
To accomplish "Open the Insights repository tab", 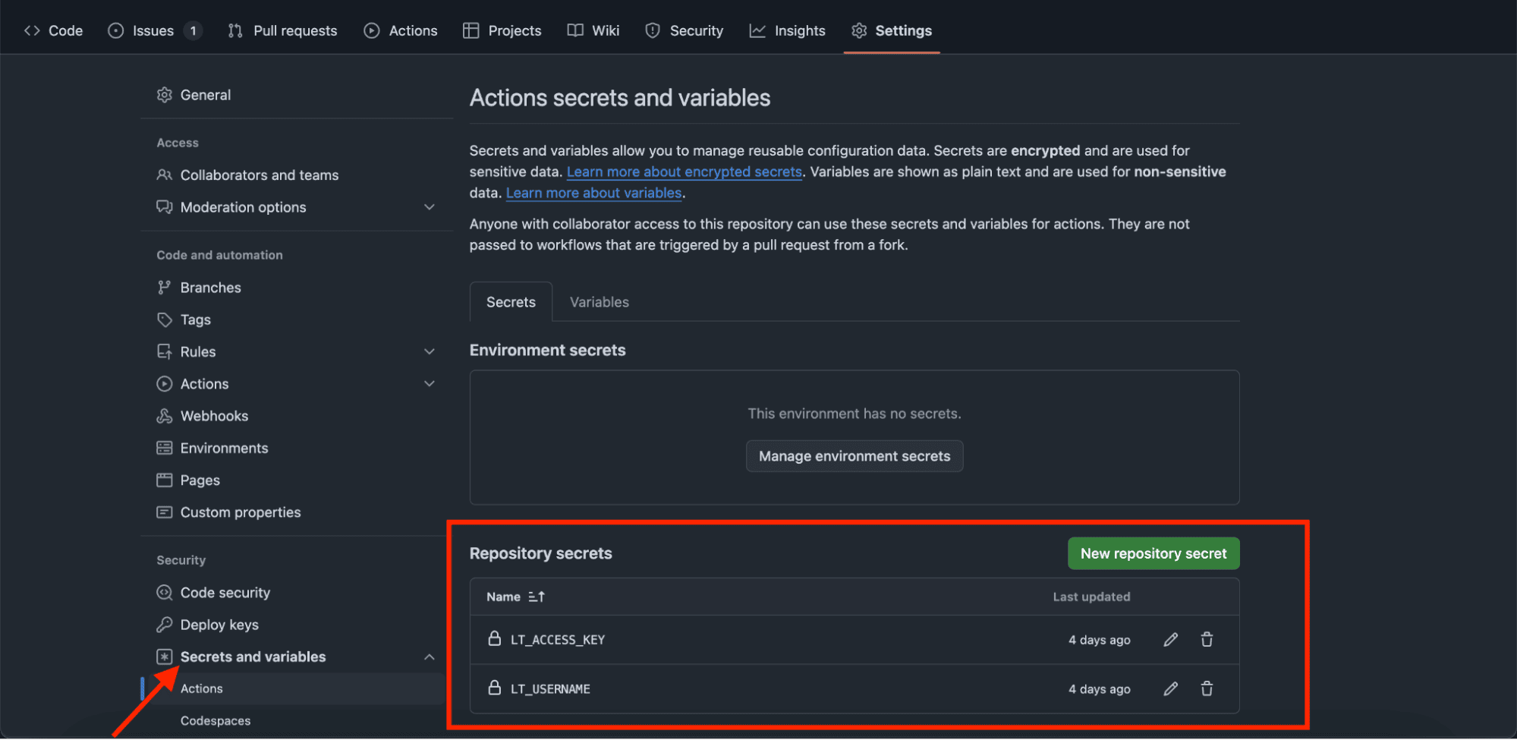I will tap(787, 30).
